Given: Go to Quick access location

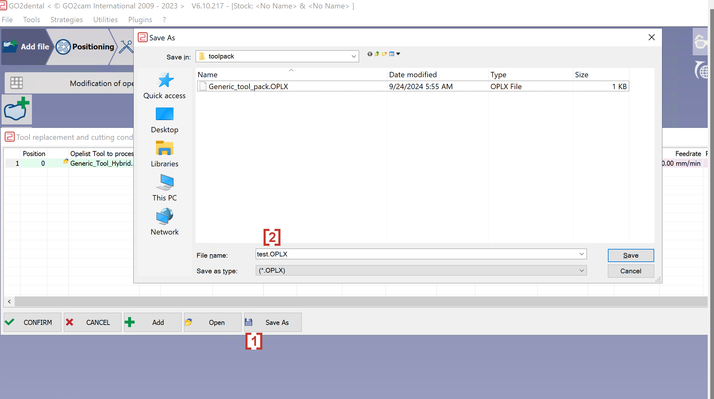Looking at the screenshot, I should [164, 86].
